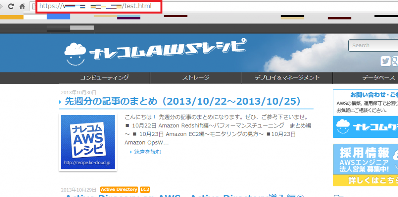
Task: Click the browser home button
Action: pyautogui.click(x=23, y=6)
